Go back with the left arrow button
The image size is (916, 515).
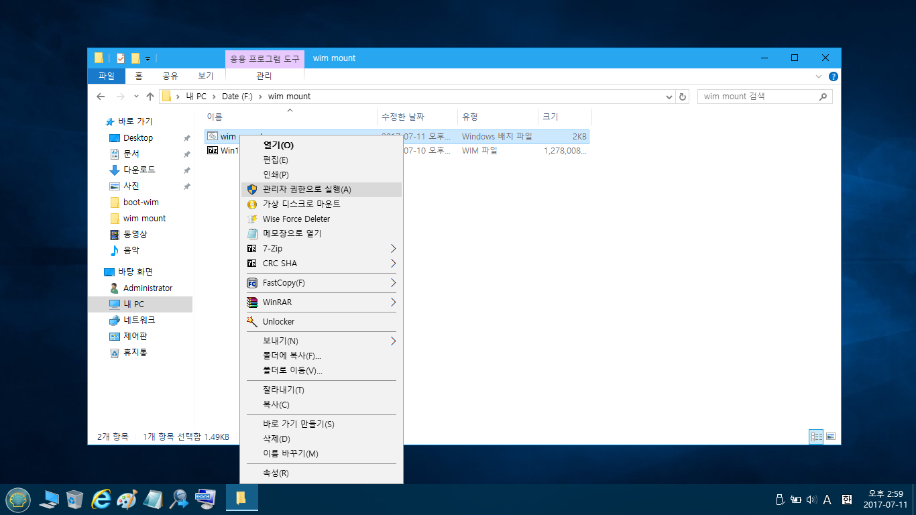101,97
